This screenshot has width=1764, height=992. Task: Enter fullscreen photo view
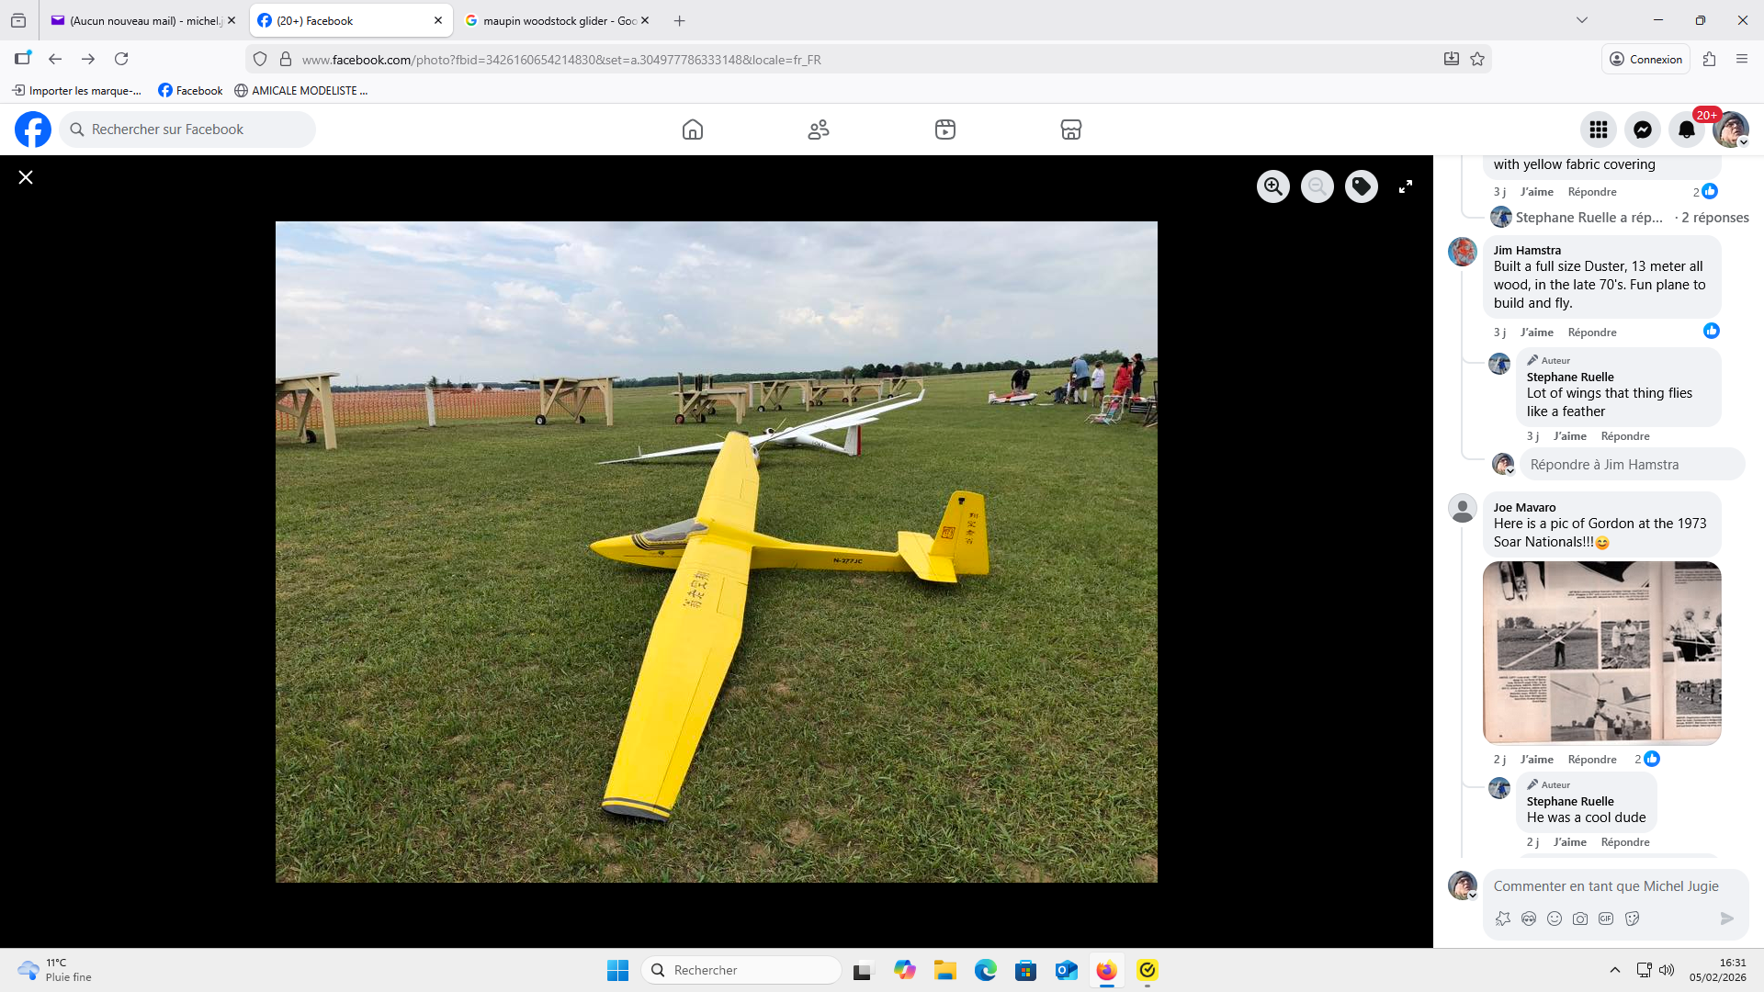click(x=1406, y=186)
